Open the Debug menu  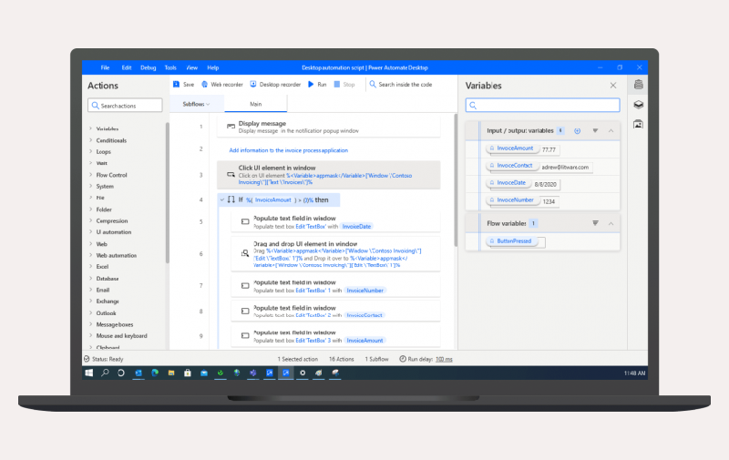click(149, 67)
